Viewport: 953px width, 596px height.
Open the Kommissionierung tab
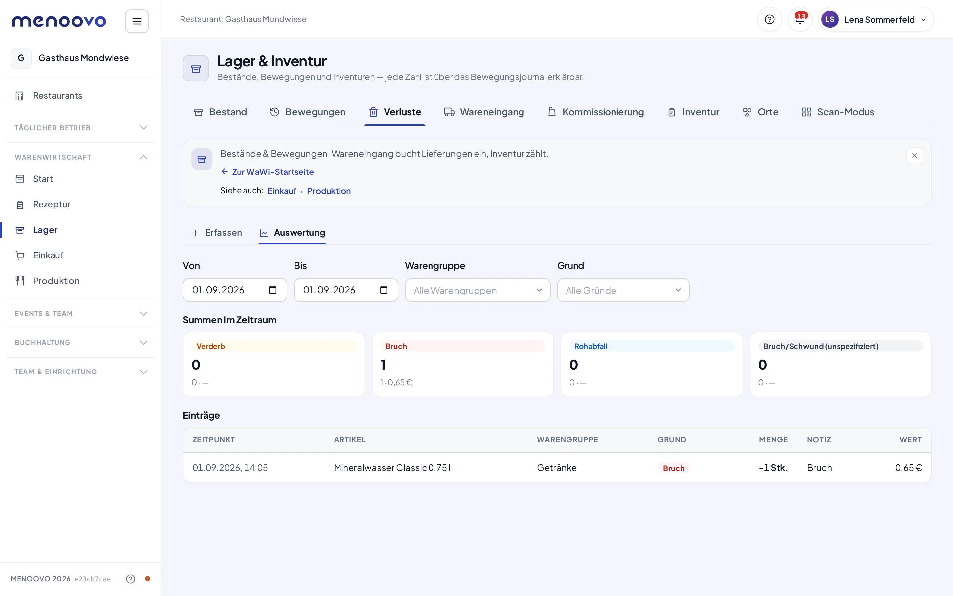click(x=596, y=112)
